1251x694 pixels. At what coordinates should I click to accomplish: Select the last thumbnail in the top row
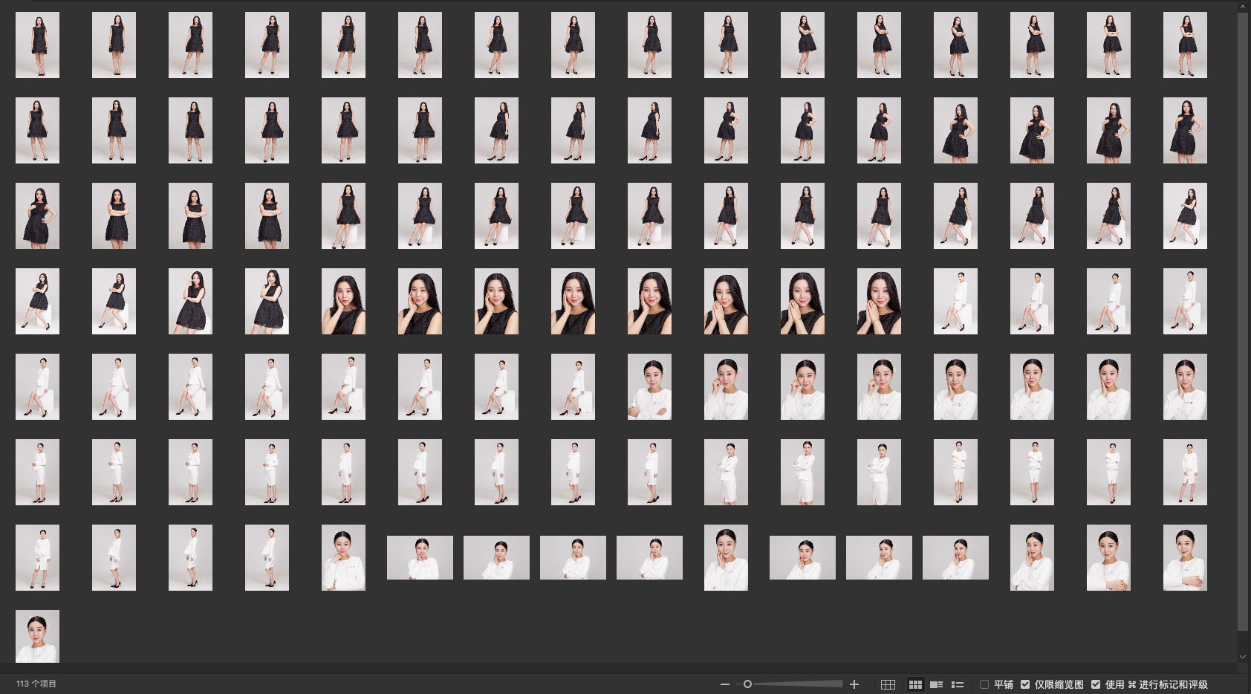pos(1185,45)
